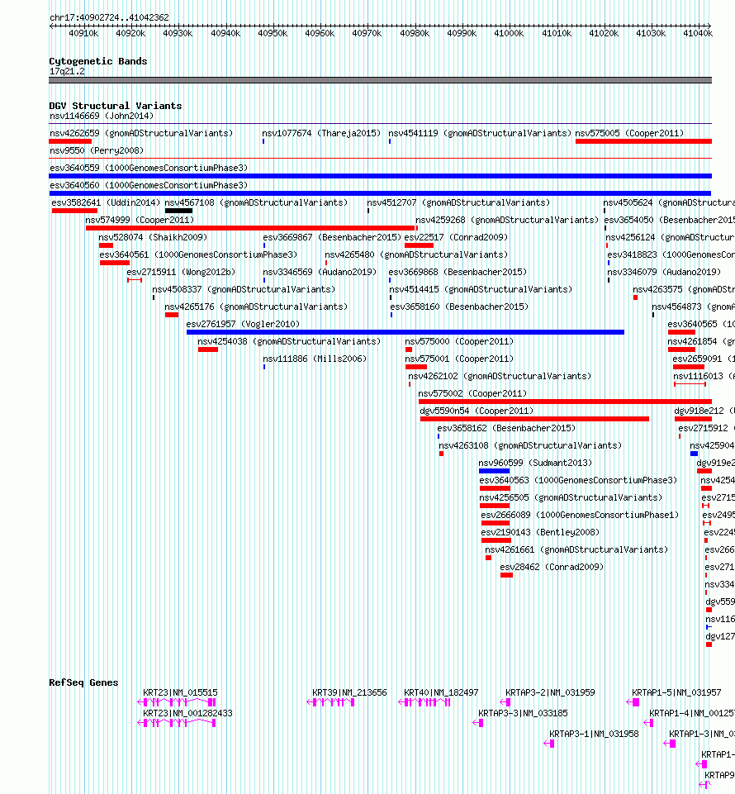Click the nsv9550 (Perry2008) label
This screenshot has width=735, height=794.
pos(97,151)
